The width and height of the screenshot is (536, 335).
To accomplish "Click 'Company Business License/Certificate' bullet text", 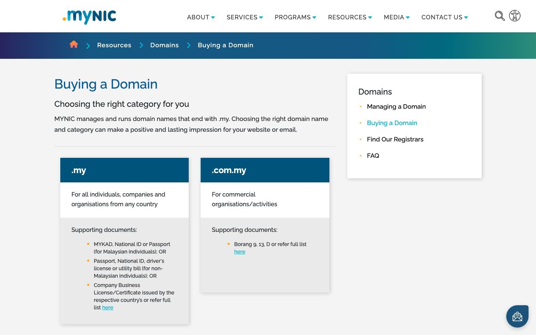I will coord(134,296).
